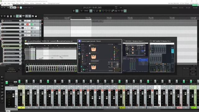This screenshot has width=199, height=112.
Task: Click the first download-arrow toolbar icon
Action: click(8, 16)
